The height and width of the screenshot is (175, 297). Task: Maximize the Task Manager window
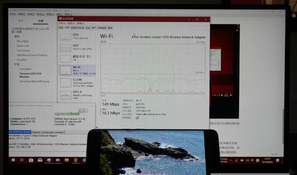pyautogui.click(x=197, y=19)
